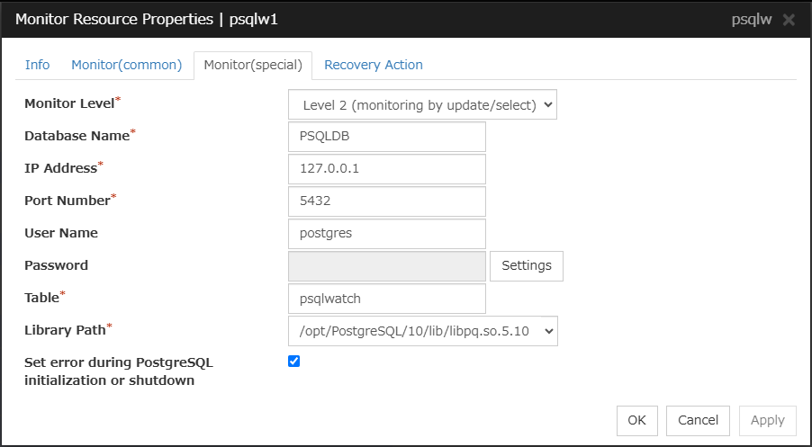Click the Table name field

point(387,299)
